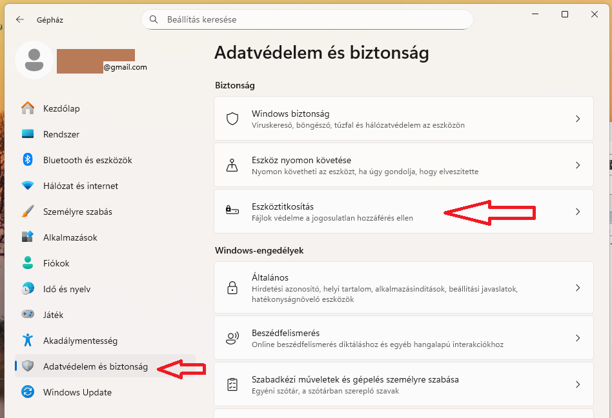Click the Akadálymentesség accessibility icon
The image size is (612, 418).
(28, 340)
